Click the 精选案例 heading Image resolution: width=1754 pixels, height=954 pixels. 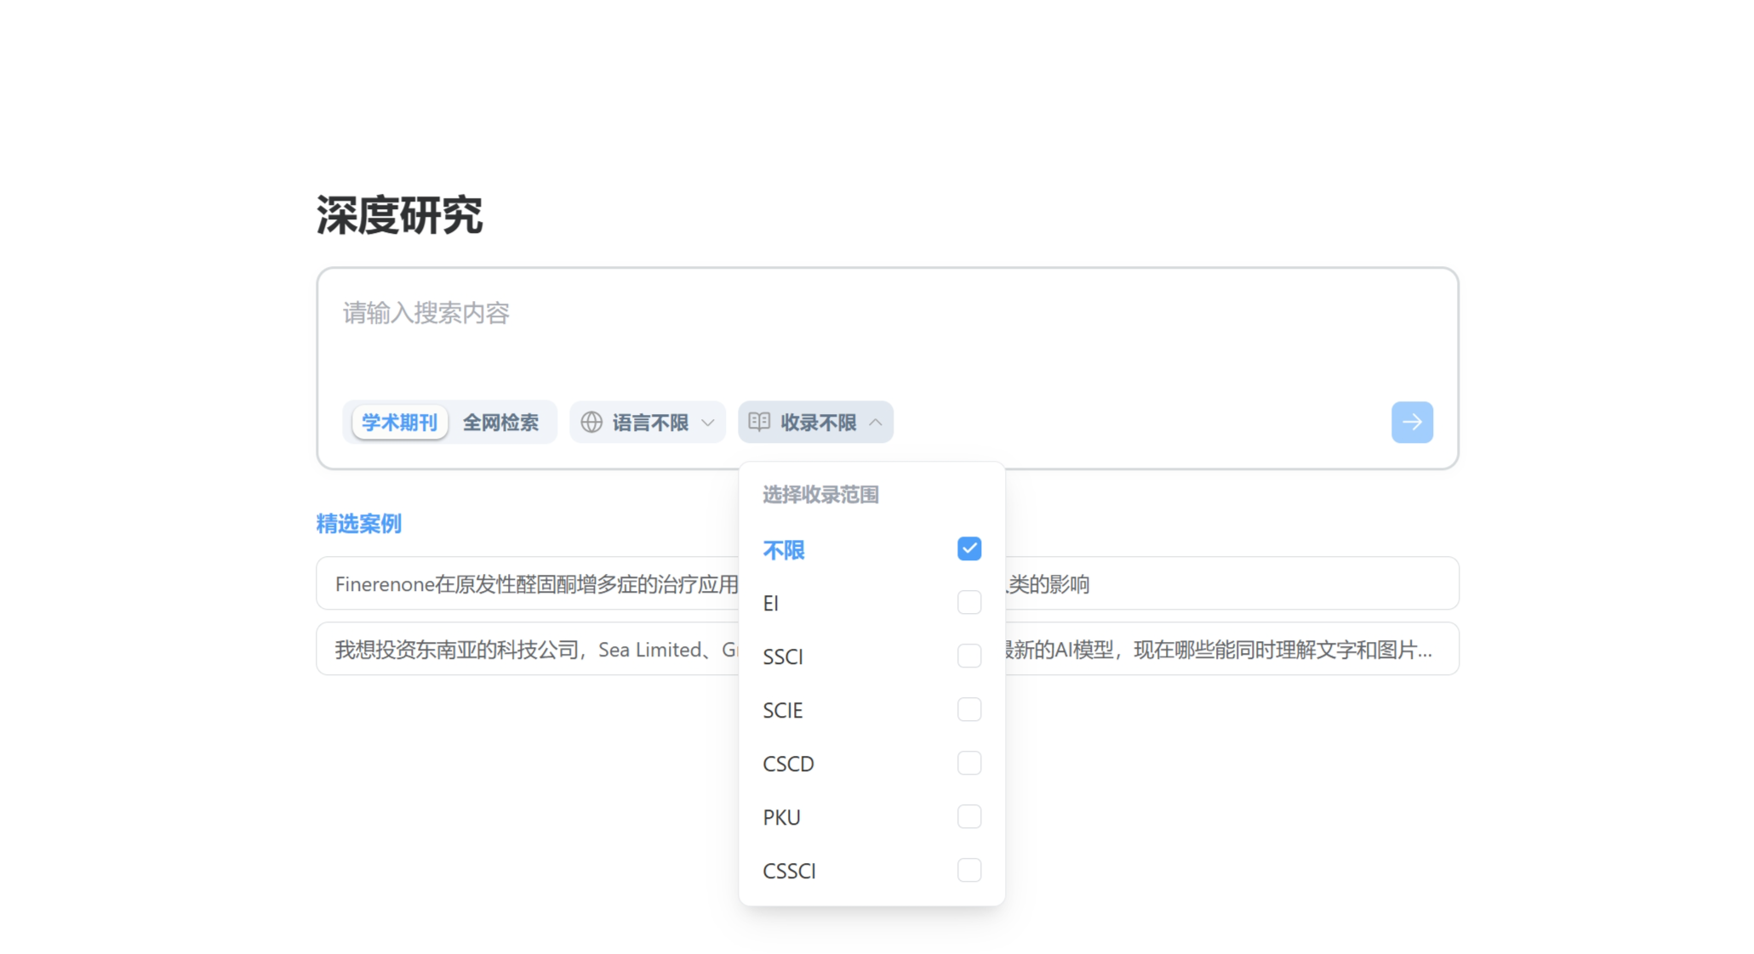click(x=359, y=524)
